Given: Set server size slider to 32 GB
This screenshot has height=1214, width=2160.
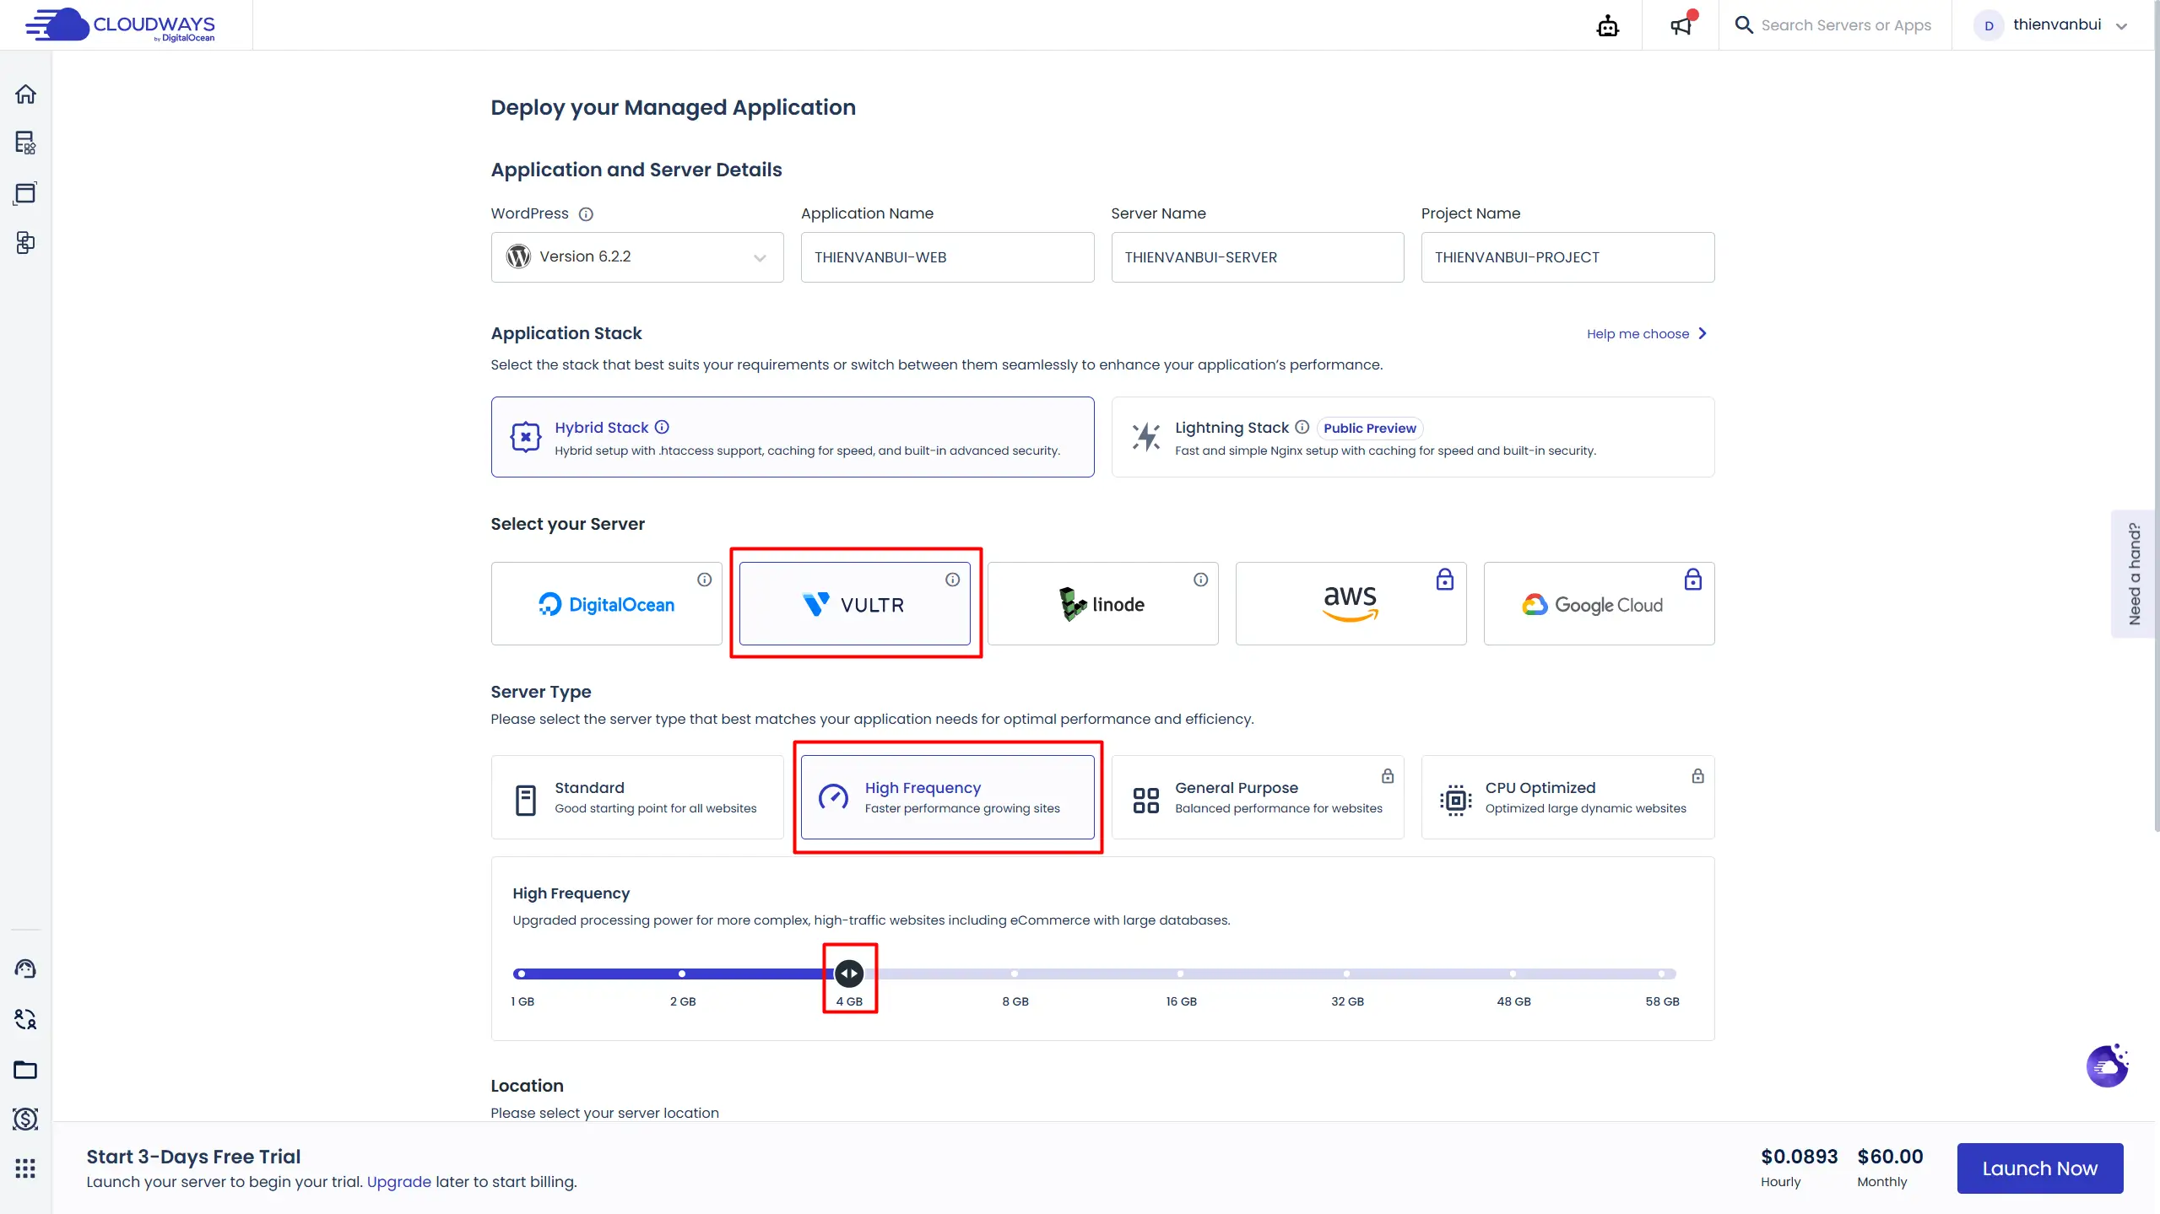Looking at the screenshot, I should coord(1347,974).
